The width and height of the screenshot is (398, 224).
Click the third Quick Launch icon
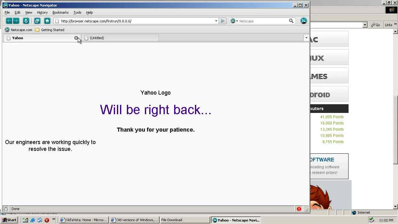click(x=39, y=220)
